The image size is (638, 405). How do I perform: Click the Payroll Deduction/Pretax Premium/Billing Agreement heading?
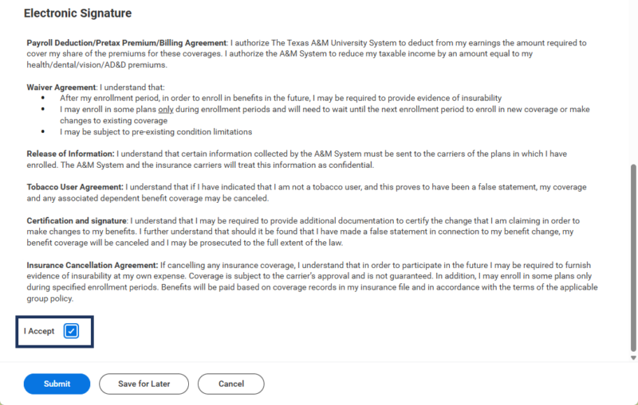tap(127, 43)
